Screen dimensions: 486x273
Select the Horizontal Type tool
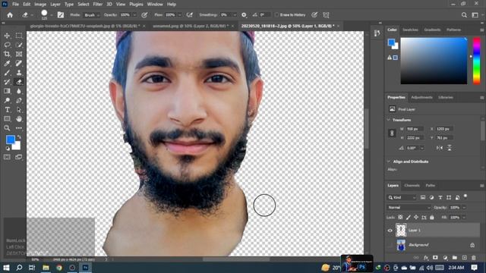(7, 109)
